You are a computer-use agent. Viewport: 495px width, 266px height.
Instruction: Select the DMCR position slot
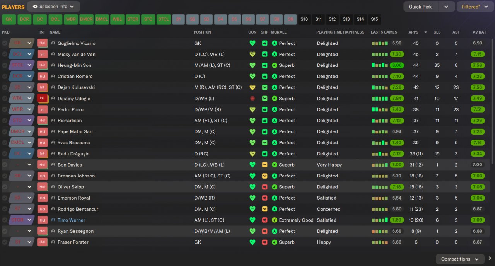pyautogui.click(x=86, y=19)
